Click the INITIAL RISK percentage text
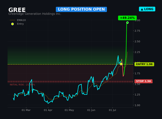The image size is (162, 119). pos(22,85)
